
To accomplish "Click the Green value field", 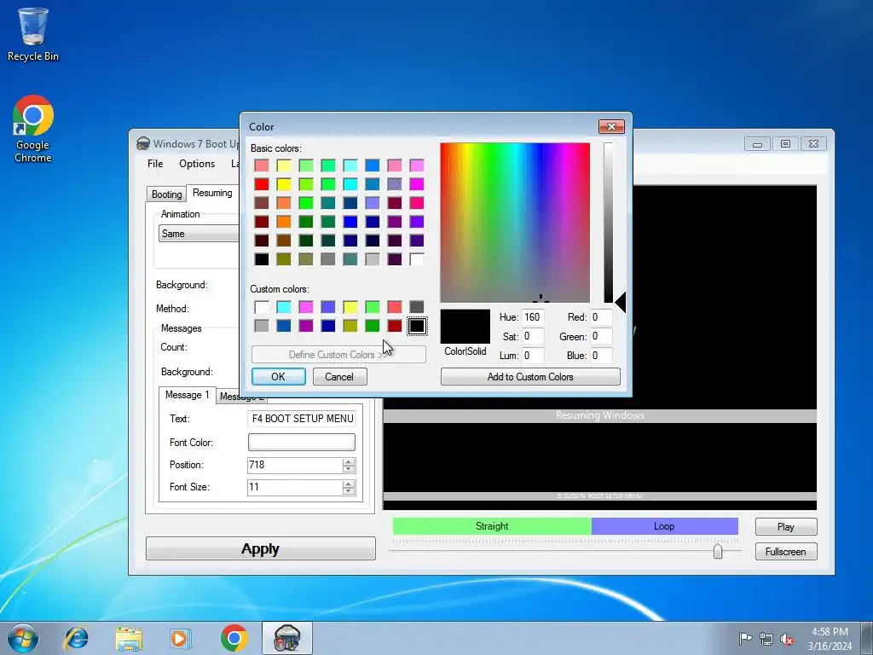I will click(601, 336).
